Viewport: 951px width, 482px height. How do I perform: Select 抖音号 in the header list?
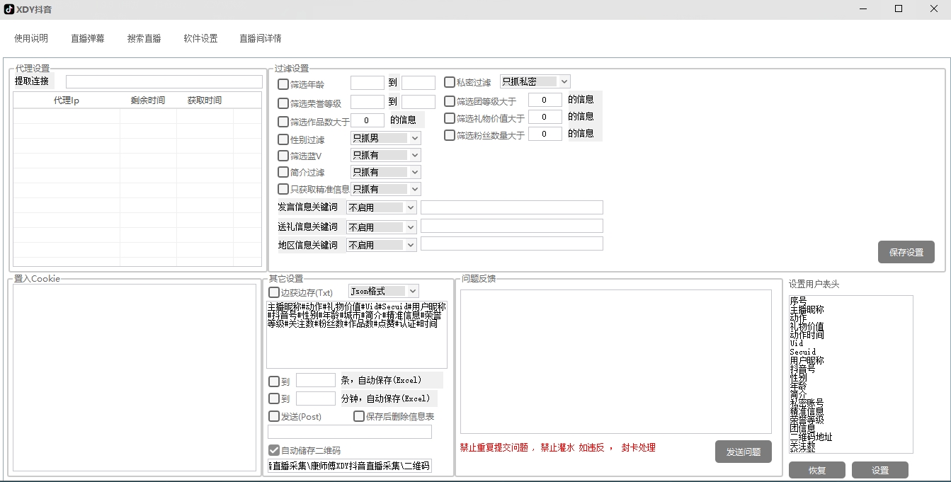[802, 369]
